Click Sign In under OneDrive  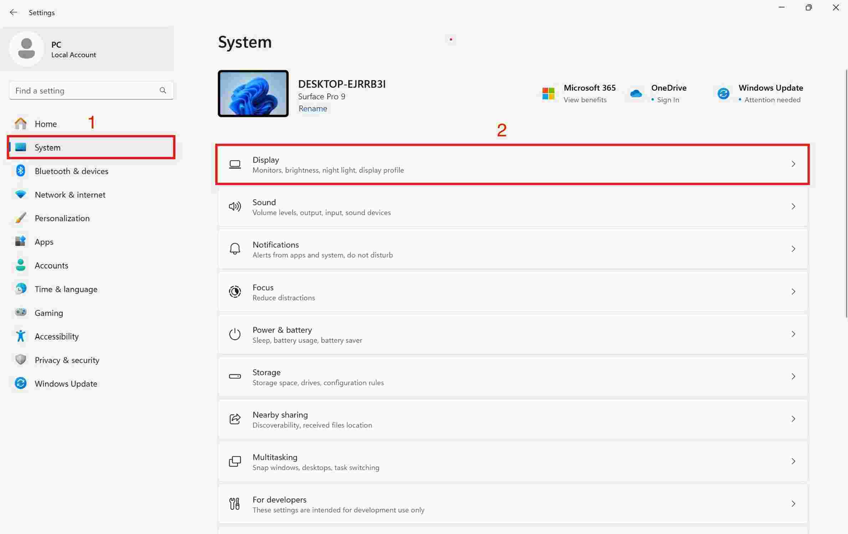pyautogui.click(x=668, y=100)
